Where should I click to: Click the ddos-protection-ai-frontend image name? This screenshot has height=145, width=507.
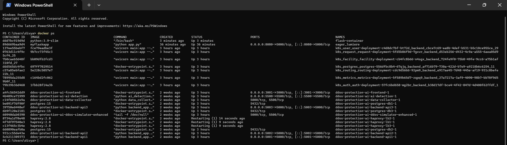pyautogui.click(x=55, y=92)
